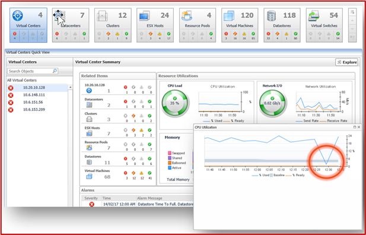Open the Clusters tile
The height and width of the screenshot is (235, 366).
(x=113, y=26)
